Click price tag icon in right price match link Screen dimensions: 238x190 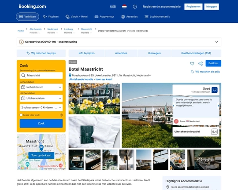[192, 72]
